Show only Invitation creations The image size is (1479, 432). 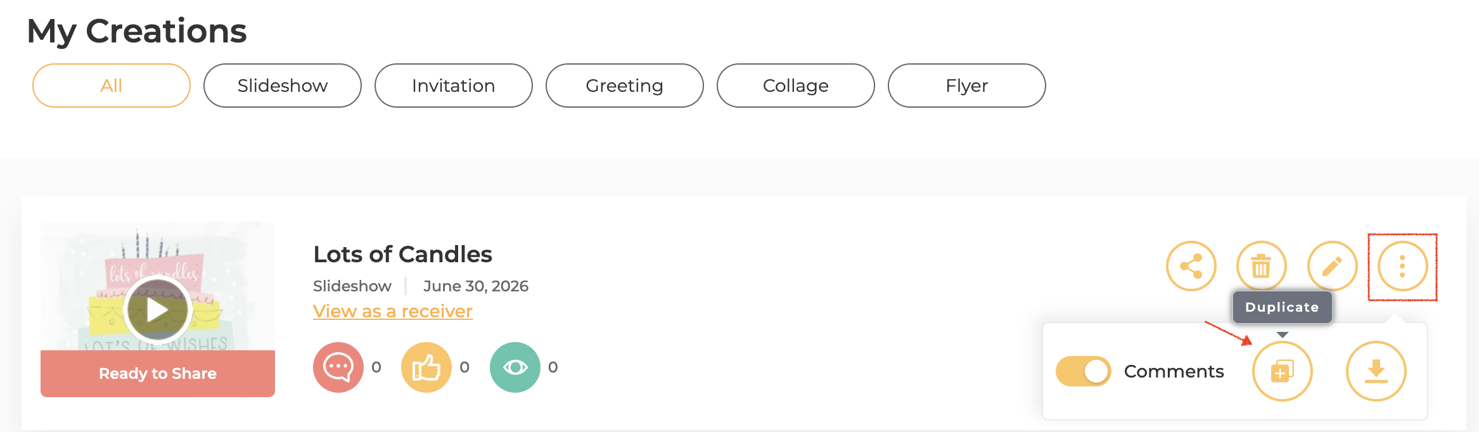[x=454, y=86]
